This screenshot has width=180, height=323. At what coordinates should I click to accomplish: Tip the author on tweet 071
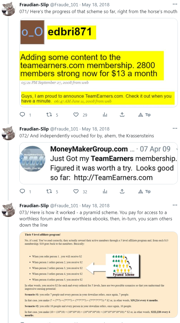point(144,115)
